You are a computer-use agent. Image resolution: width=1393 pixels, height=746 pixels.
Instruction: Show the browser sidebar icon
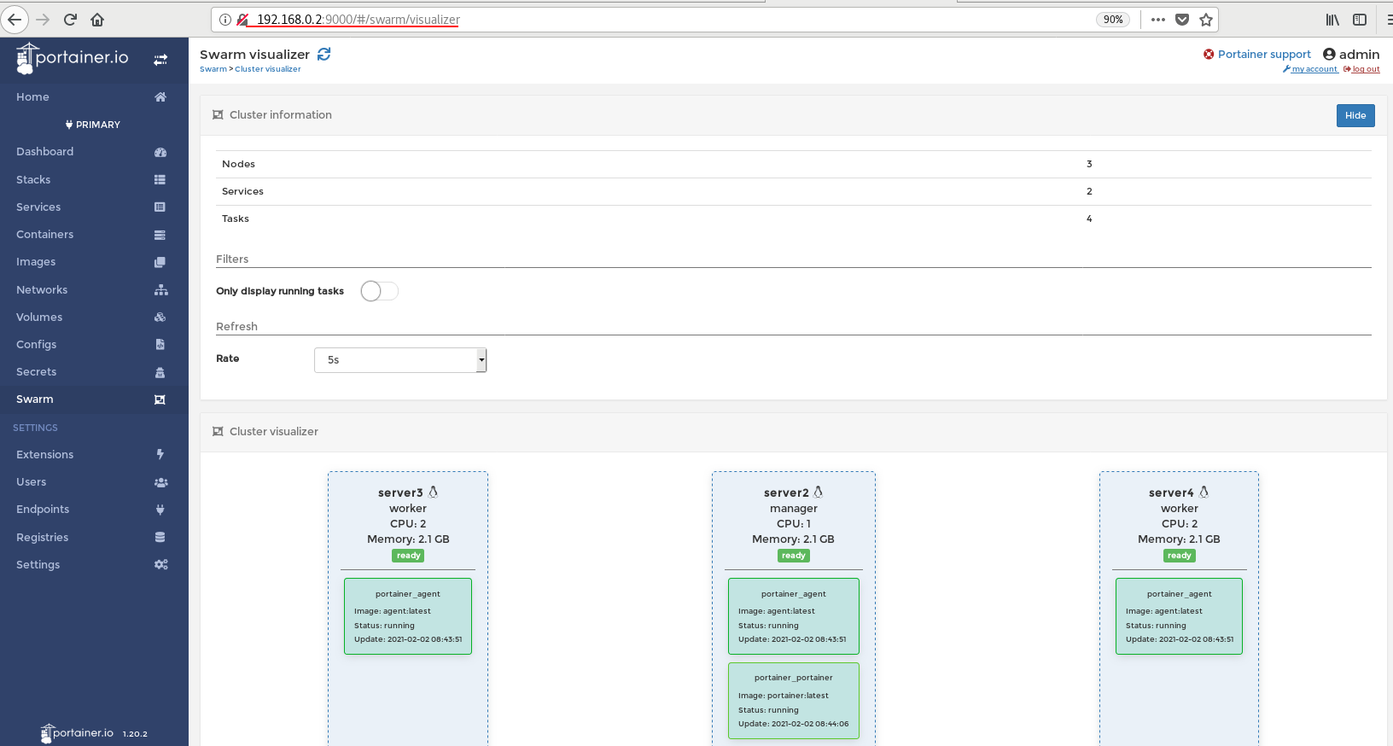pyautogui.click(x=1360, y=20)
